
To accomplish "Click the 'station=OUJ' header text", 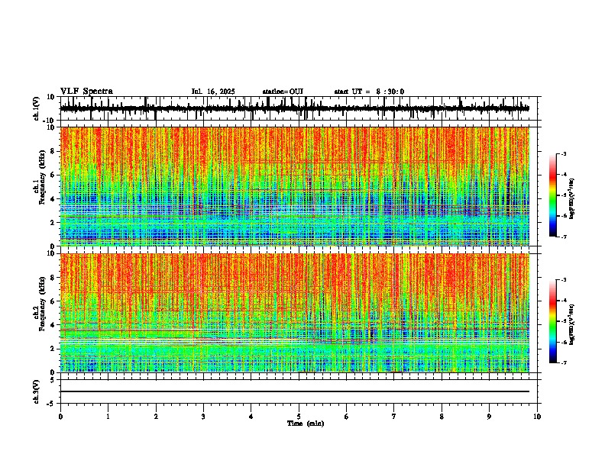I will tap(283, 92).
